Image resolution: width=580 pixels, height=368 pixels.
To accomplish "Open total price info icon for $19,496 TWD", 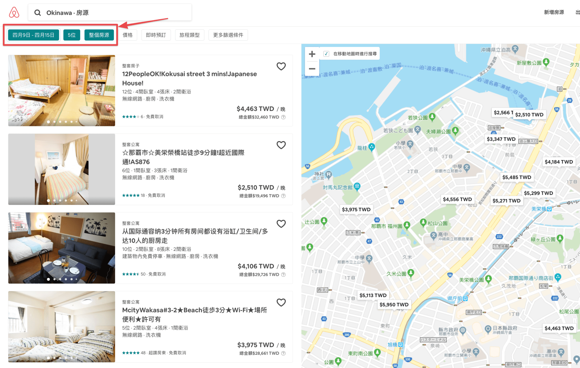I will (x=283, y=196).
